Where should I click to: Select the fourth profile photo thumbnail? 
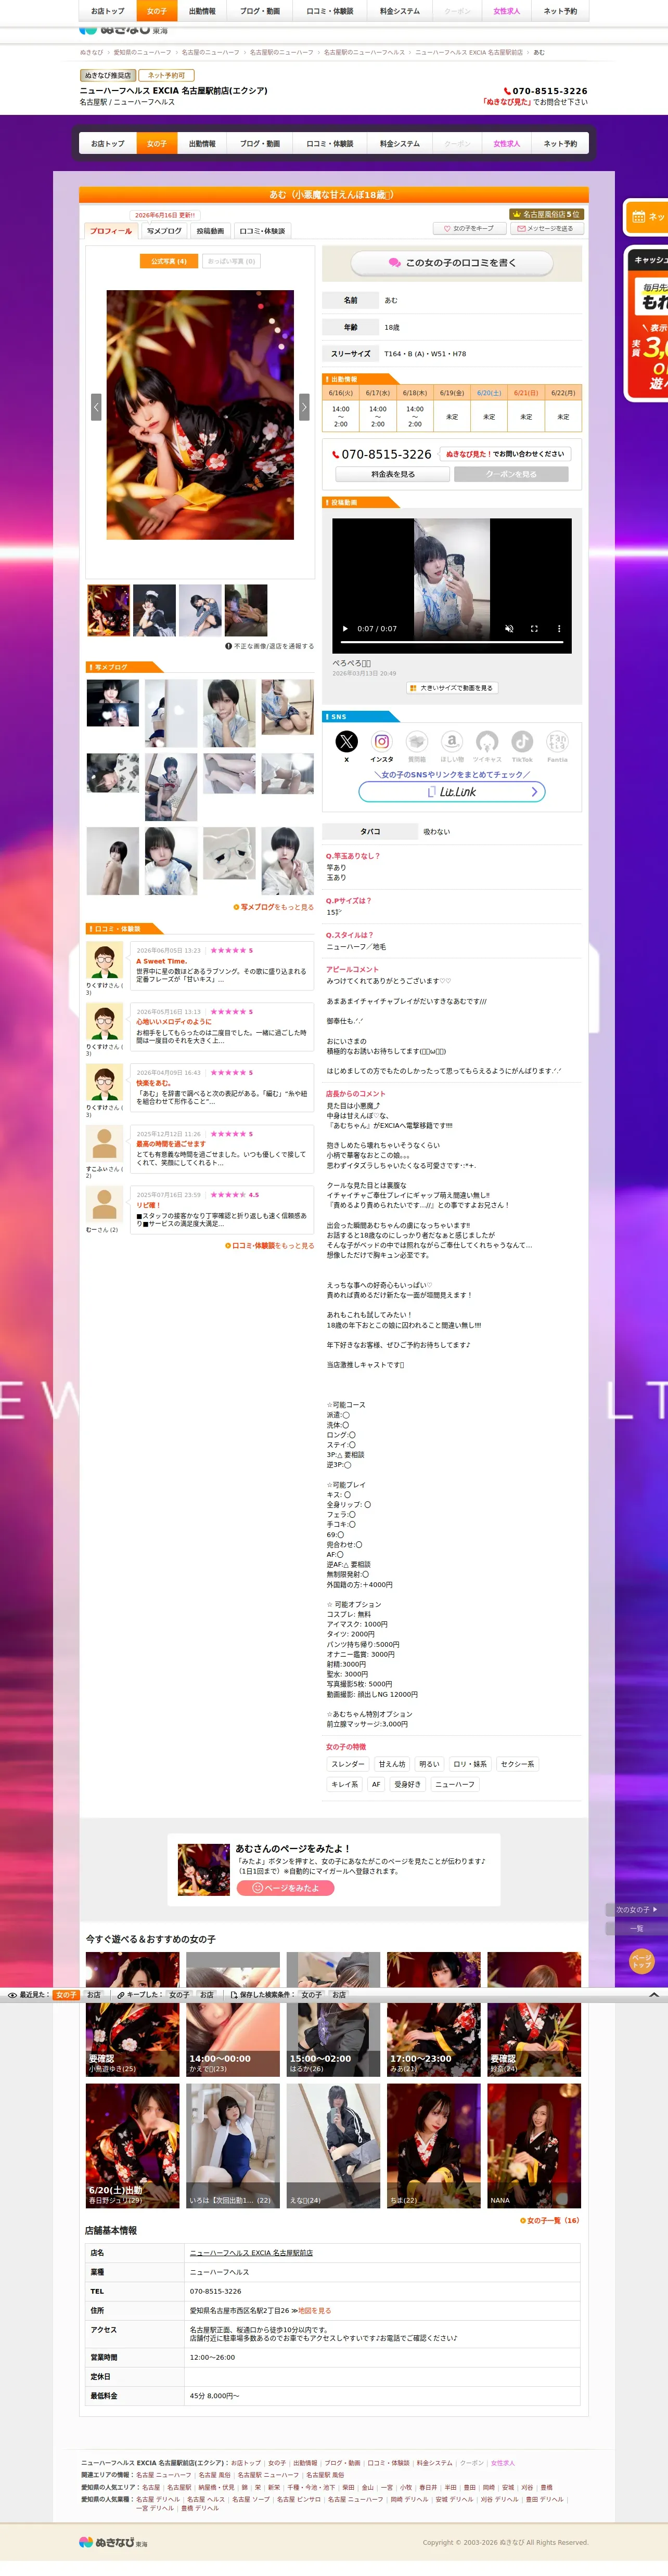(x=246, y=611)
